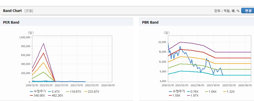Toggle the 1.59X legend item
Image resolution: width=254 pixels, height=101 pixels.
pos(174,95)
